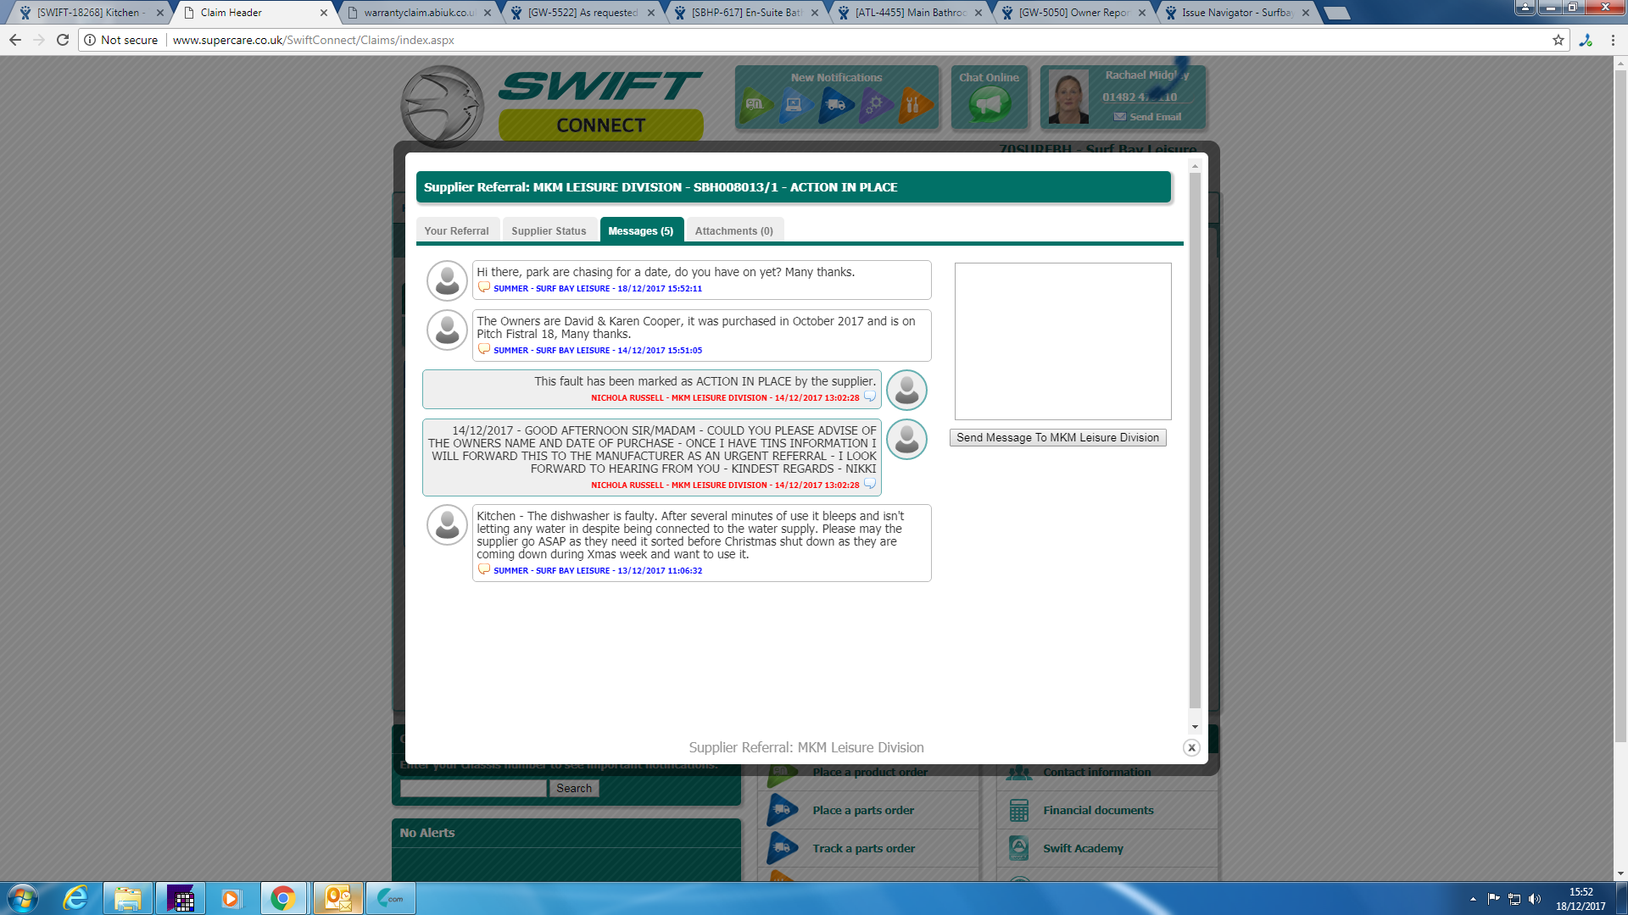The height and width of the screenshot is (915, 1628).
Task: Click the chassis Search button
Action: [574, 788]
